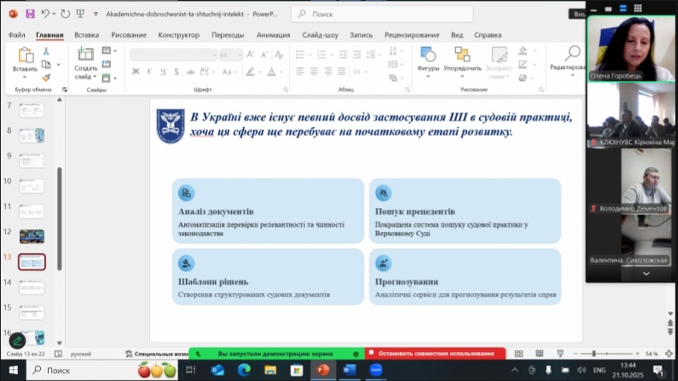Select slide 12 thumbnail in panel
Viewport: 678px width, 381px height.
[32, 236]
